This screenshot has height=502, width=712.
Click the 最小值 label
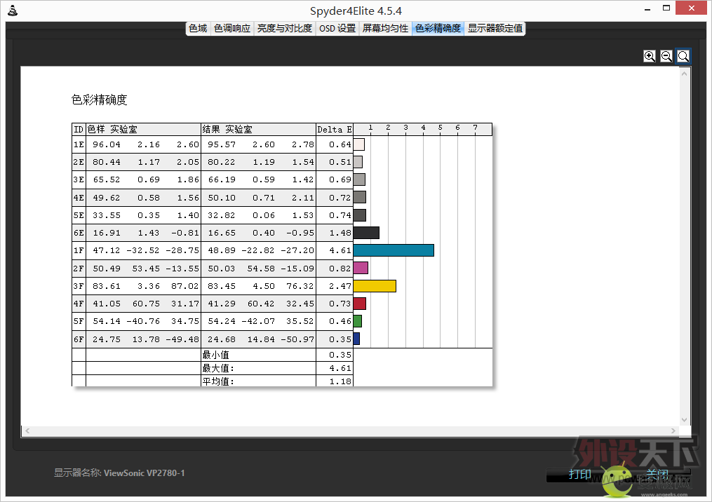click(215, 355)
